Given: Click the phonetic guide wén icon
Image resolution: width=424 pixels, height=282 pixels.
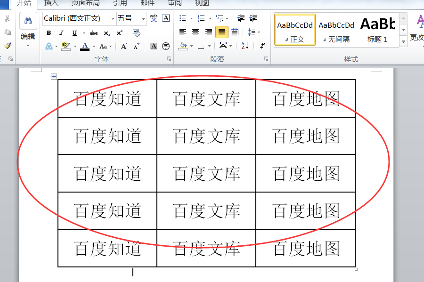Looking at the screenshot, I should pyautogui.click(x=154, y=18).
